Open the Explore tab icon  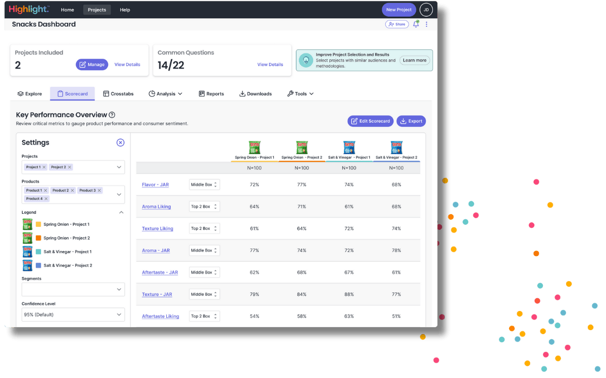(19, 94)
